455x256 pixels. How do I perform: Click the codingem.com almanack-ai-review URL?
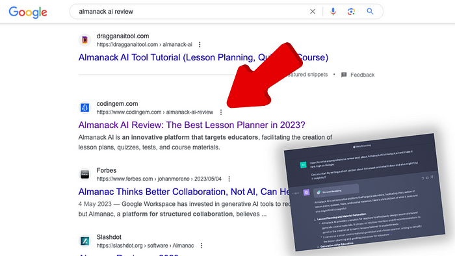pos(155,112)
